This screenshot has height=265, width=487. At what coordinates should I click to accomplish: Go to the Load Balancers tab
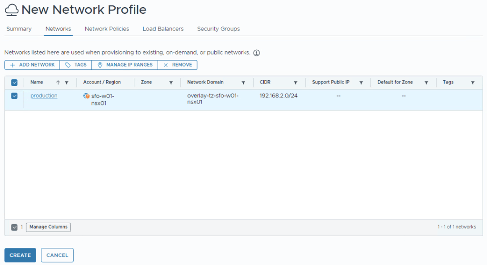pos(163,29)
